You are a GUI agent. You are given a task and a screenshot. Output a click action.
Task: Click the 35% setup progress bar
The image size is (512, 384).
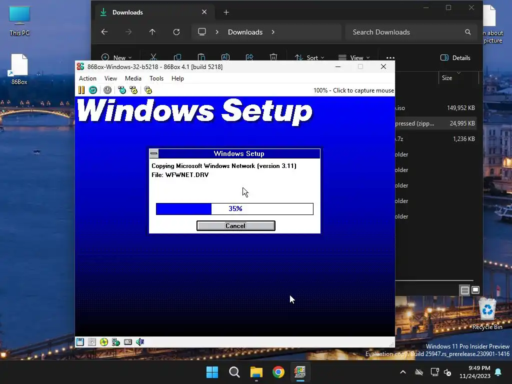235,208
